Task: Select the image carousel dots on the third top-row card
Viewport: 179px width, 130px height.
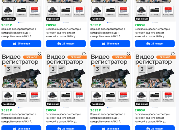Action: [110, 23]
